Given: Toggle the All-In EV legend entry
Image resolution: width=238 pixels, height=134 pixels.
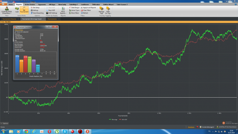Looking at the screenshot, I should tap(123, 120).
